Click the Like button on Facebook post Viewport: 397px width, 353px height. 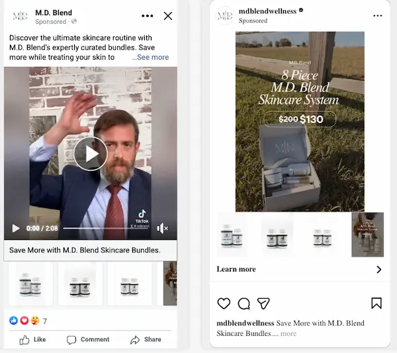tap(32, 340)
